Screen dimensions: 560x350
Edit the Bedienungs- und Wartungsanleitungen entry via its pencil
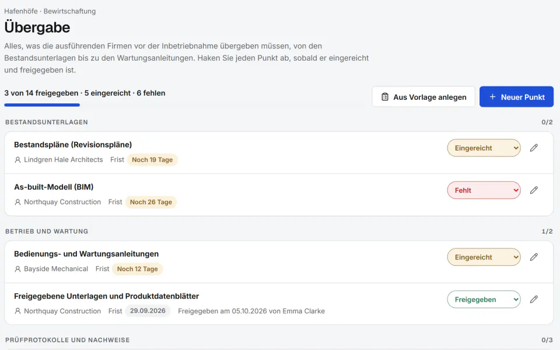coord(534,257)
